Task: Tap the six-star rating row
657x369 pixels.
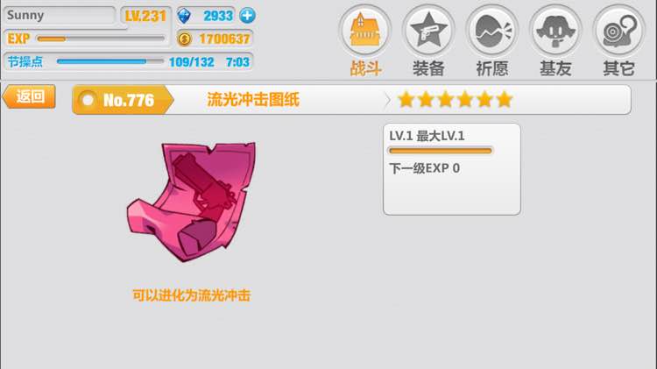Action: (x=455, y=100)
